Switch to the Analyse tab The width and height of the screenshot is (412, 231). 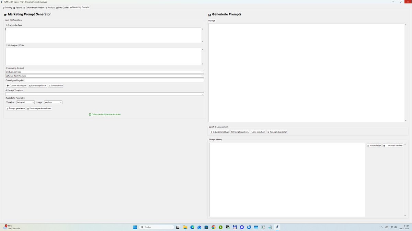(x=50, y=7)
